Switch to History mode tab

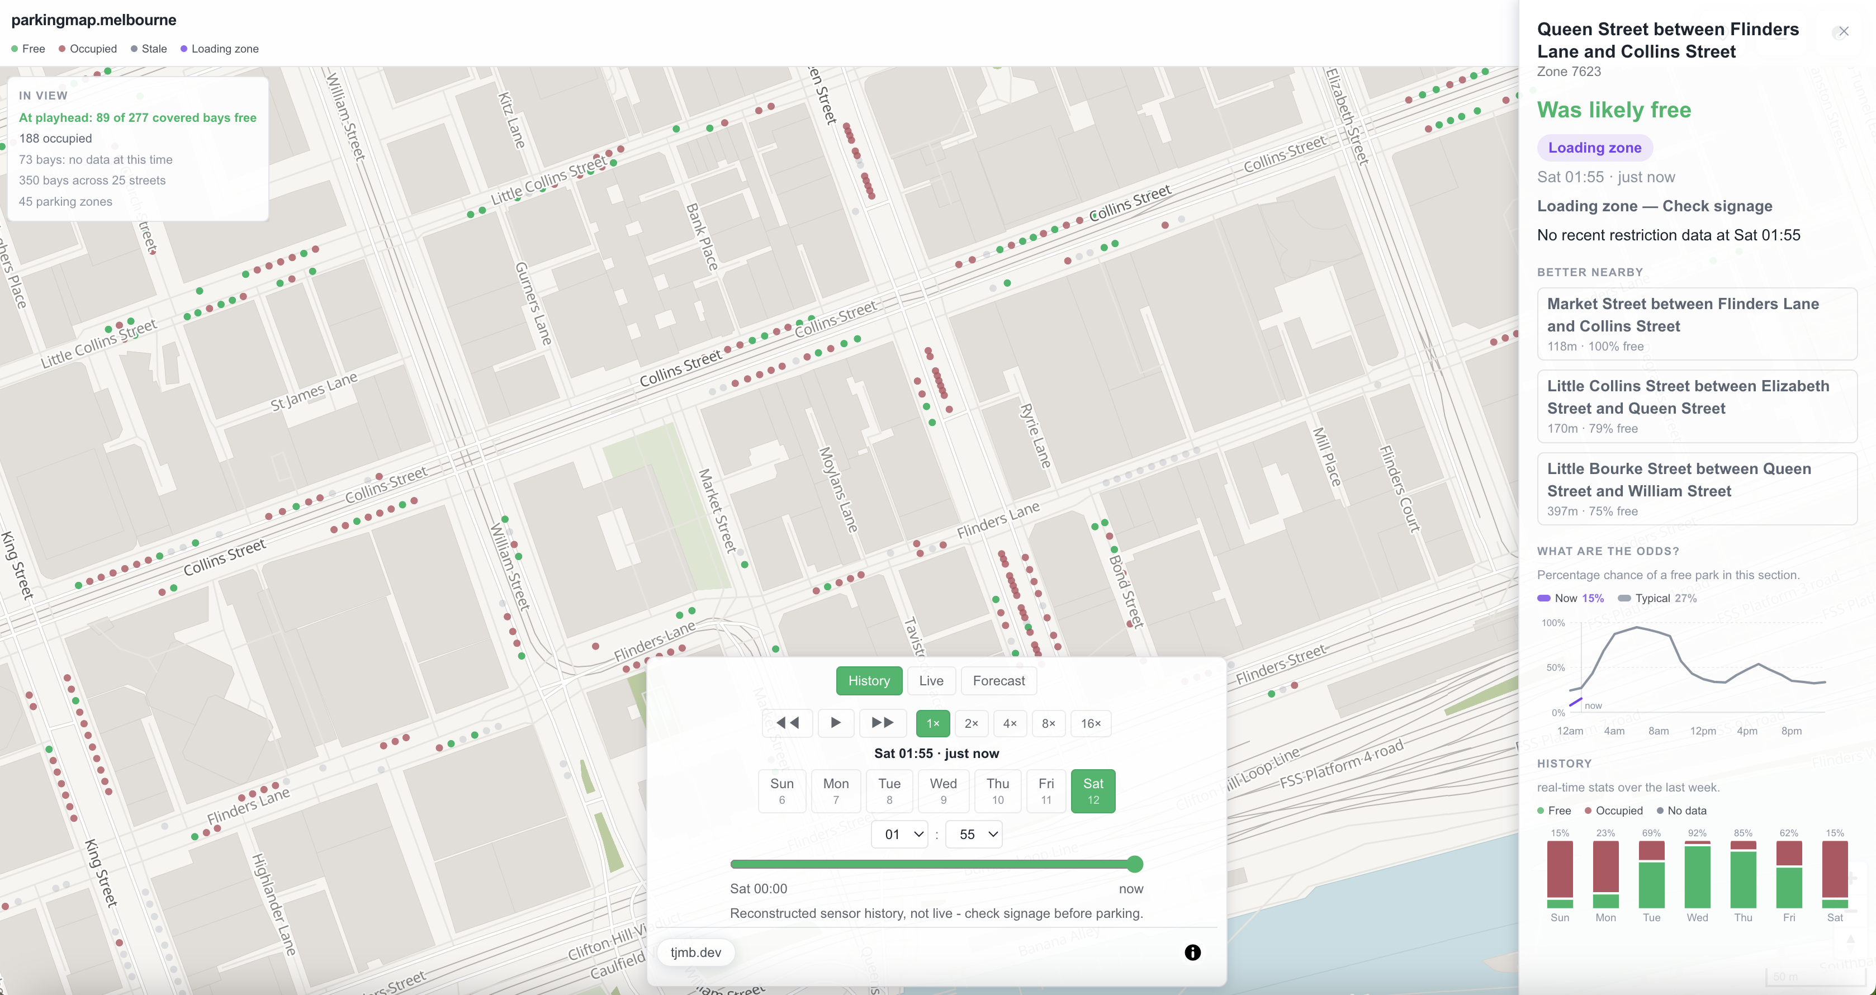coord(869,680)
